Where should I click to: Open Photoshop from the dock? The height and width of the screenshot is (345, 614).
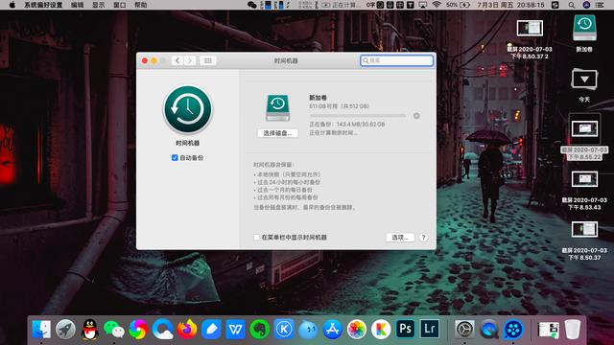pos(405,329)
